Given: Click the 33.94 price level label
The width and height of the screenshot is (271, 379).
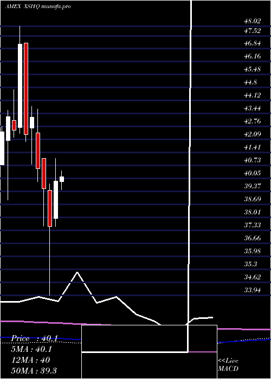Looking at the screenshot, I should [x=253, y=290].
